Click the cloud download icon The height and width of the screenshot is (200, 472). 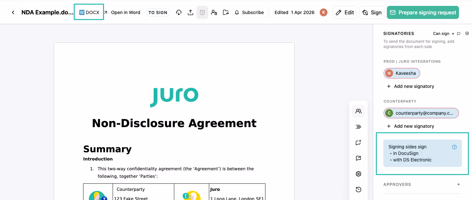click(x=179, y=12)
